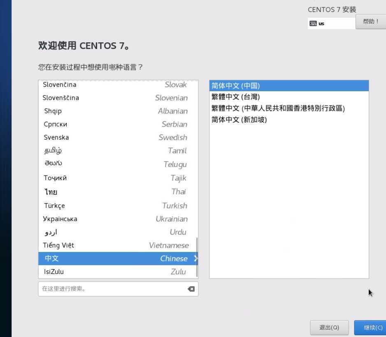Select the Tamil language row
386x337 pixels.
tap(118, 151)
